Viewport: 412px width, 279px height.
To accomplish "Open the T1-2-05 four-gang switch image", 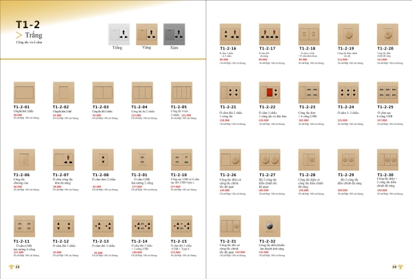I will [x=181, y=93].
